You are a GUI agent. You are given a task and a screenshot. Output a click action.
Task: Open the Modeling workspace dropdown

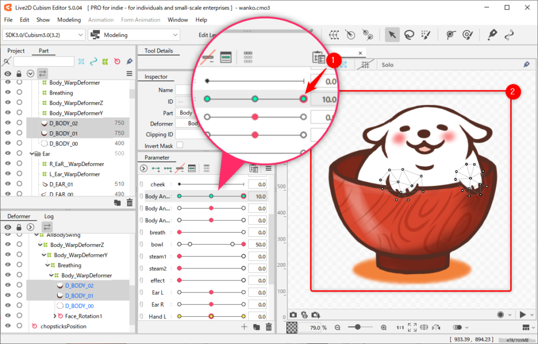134,35
